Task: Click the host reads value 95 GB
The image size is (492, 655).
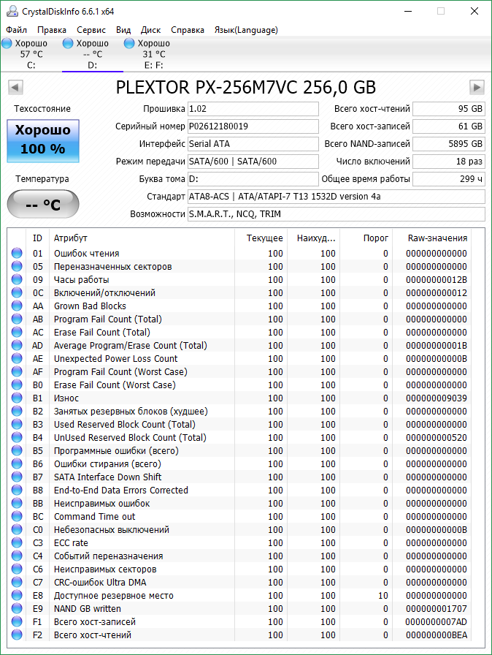Action: click(x=449, y=109)
